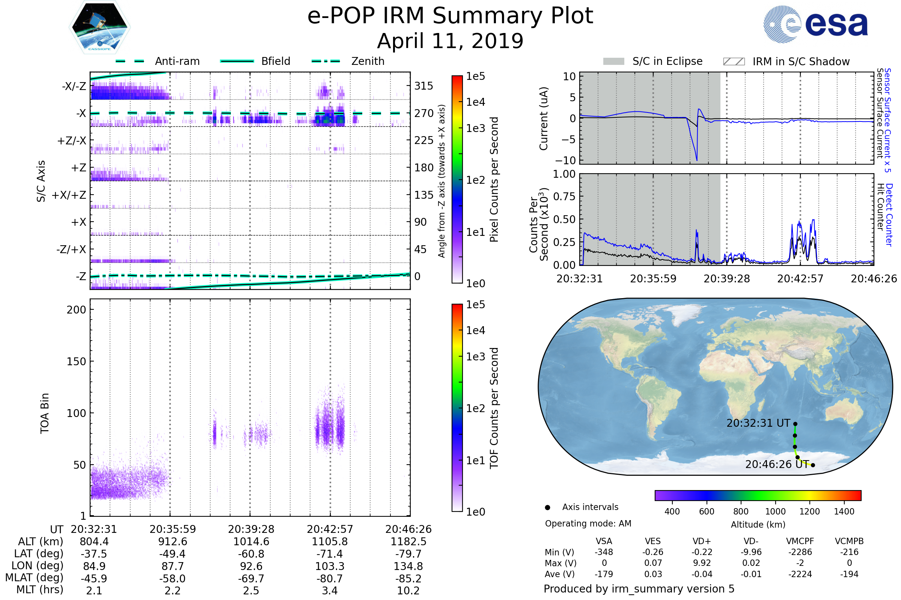The image size is (901, 600).
Task: Click the S/C in Eclipse gray legend patch
Action: tap(613, 61)
